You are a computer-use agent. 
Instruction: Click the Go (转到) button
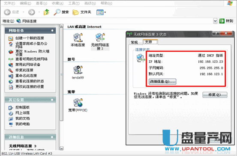click(226, 21)
